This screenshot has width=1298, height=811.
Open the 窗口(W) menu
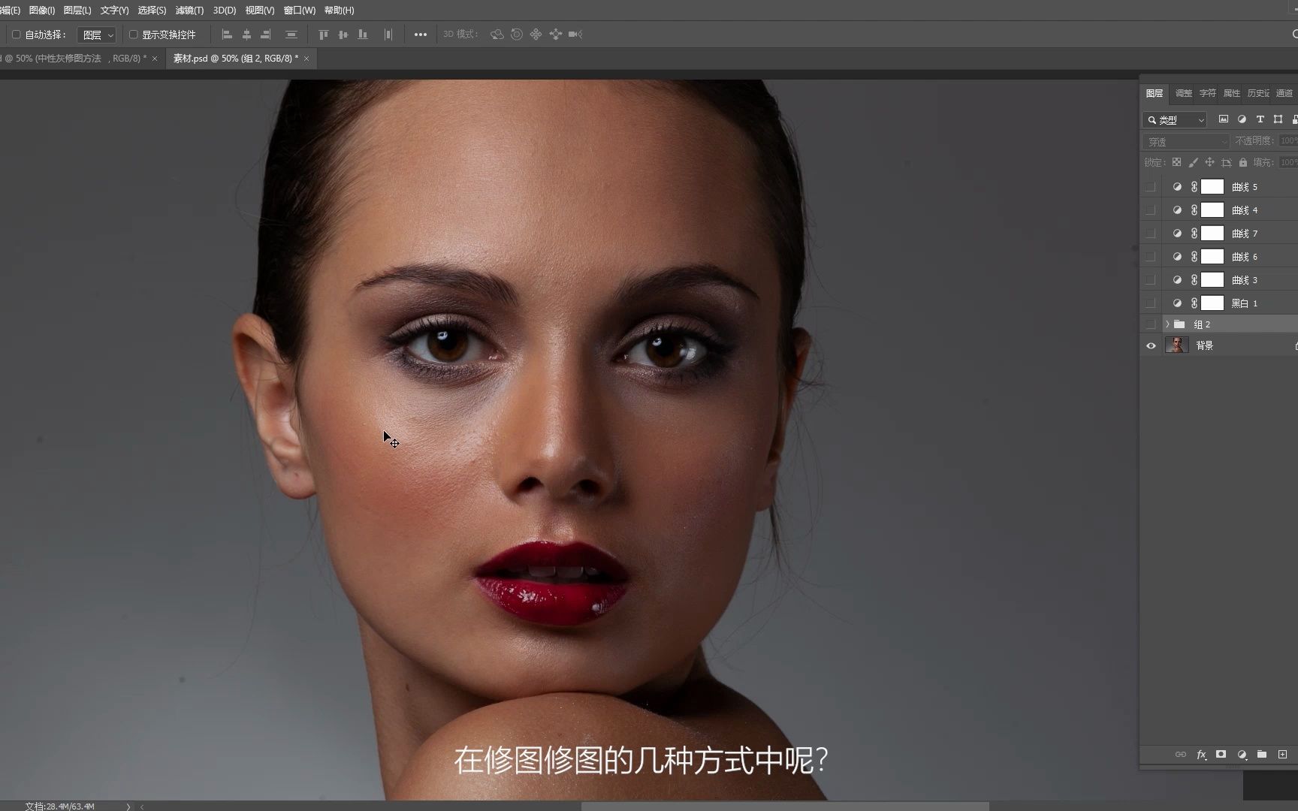tap(299, 11)
